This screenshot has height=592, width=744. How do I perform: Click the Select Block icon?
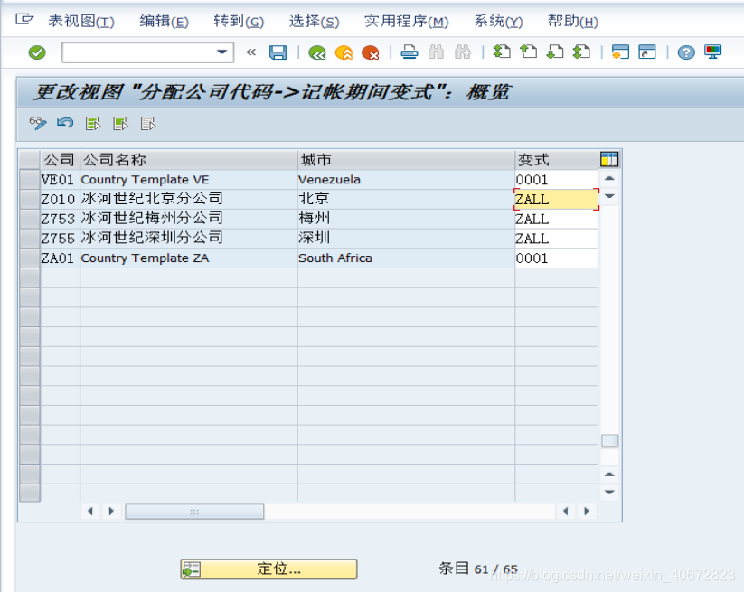(x=121, y=124)
